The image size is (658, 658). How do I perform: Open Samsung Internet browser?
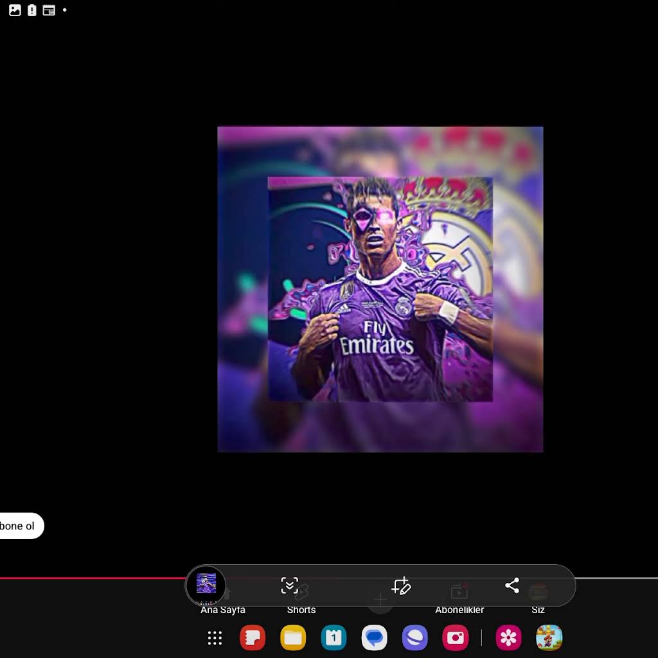tap(415, 638)
